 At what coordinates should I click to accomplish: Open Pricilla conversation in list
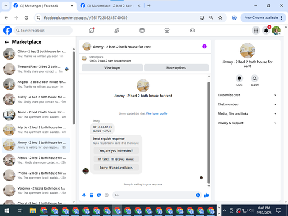point(36,175)
